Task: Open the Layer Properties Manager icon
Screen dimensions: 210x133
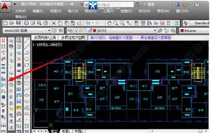Action: 70,31
